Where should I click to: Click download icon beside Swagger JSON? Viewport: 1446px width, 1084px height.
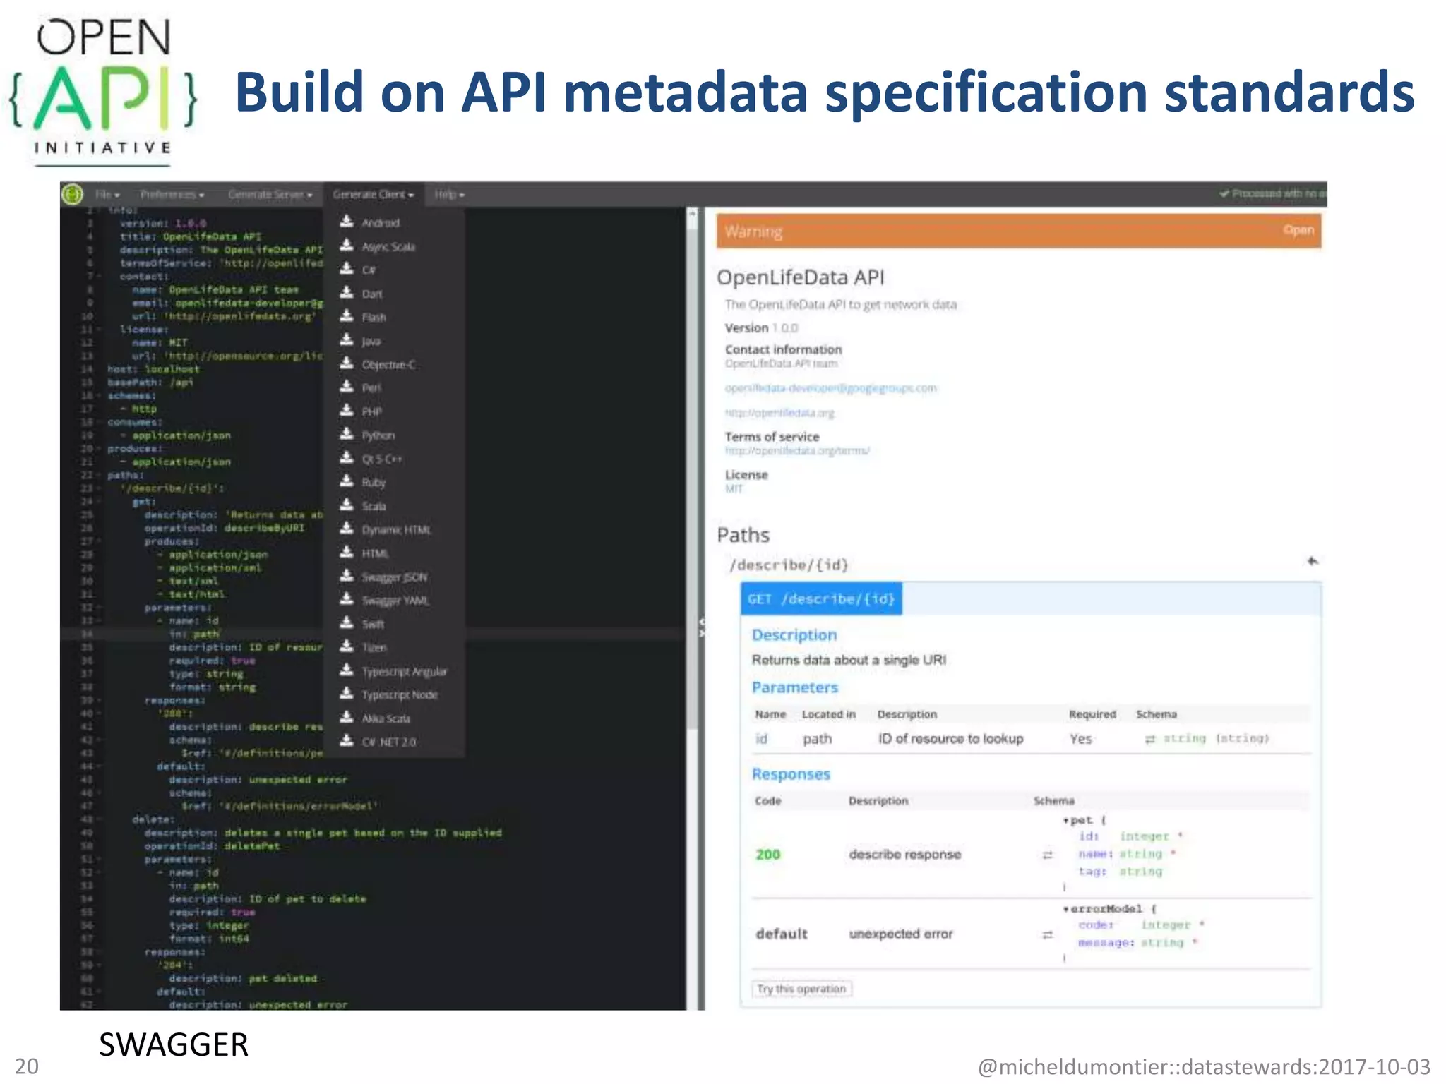[x=347, y=576]
